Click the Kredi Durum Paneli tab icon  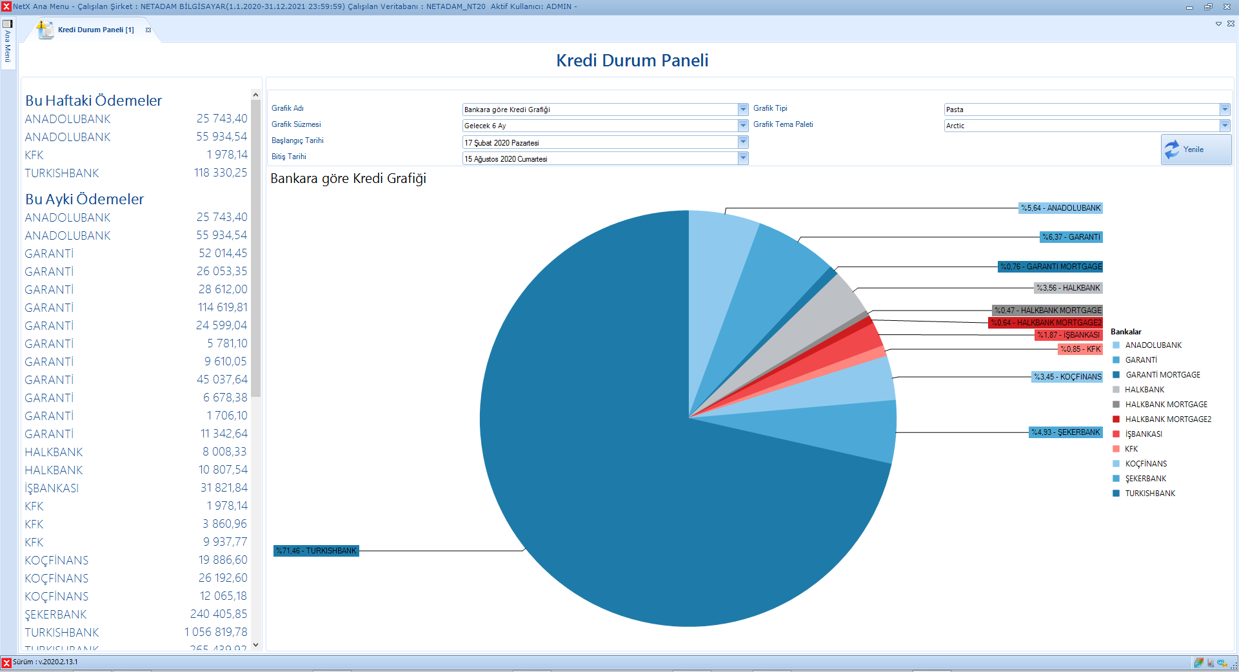[x=45, y=30]
